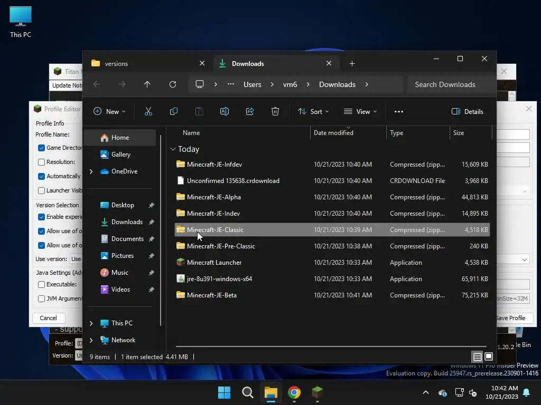Toggle the Details pane button

click(x=468, y=111)
